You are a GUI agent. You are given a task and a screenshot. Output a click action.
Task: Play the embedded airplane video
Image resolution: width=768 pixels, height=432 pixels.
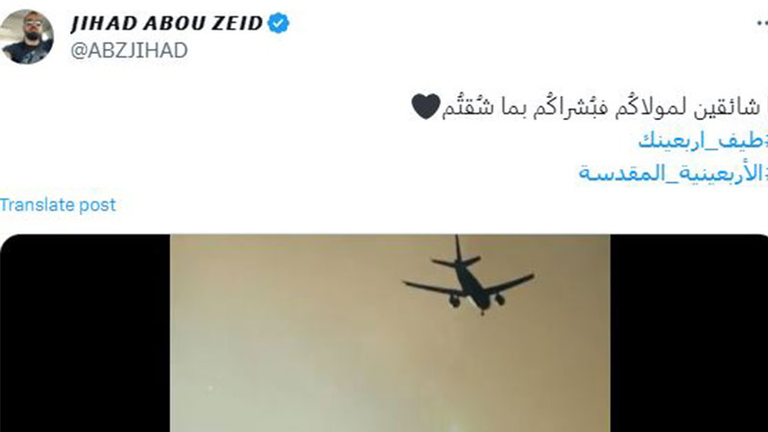390,333
